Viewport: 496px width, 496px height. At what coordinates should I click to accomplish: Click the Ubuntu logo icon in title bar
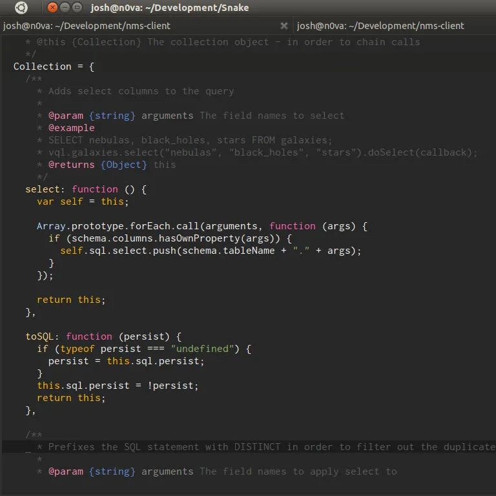[21, 8]
